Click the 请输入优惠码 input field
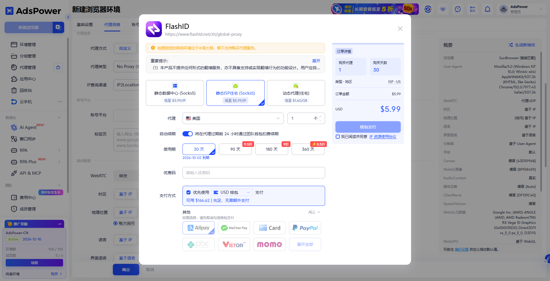 click(254, 173)
